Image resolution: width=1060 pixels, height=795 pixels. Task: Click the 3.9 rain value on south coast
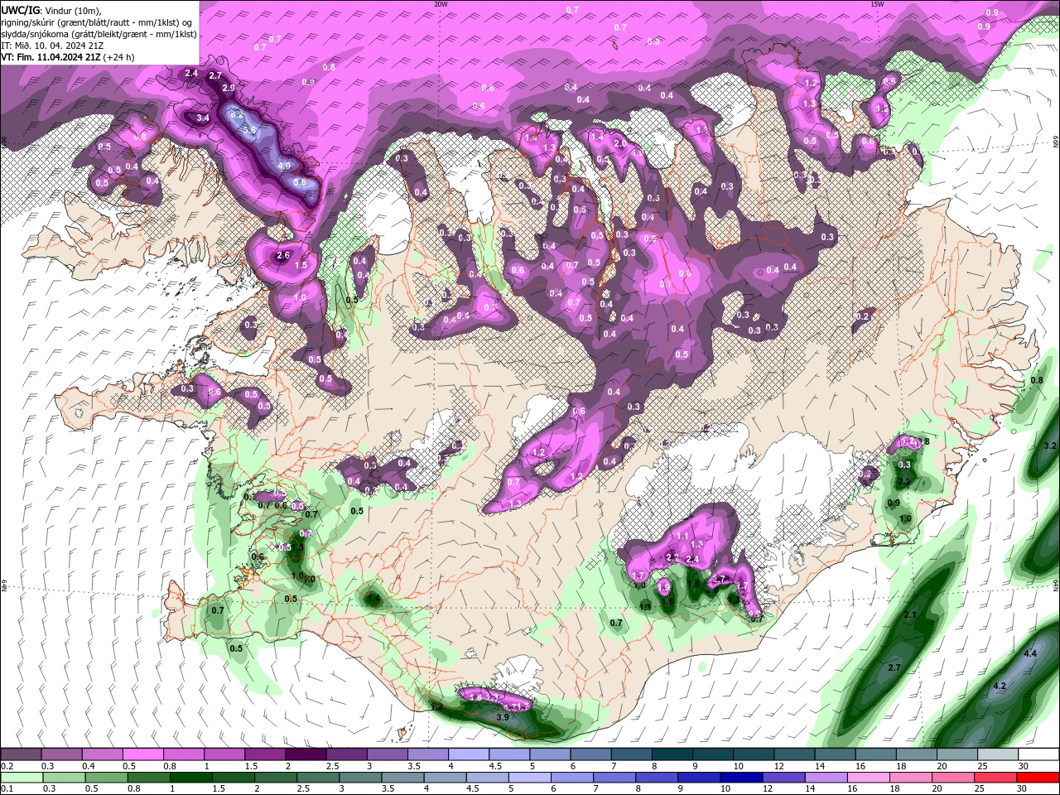[502, 717]
